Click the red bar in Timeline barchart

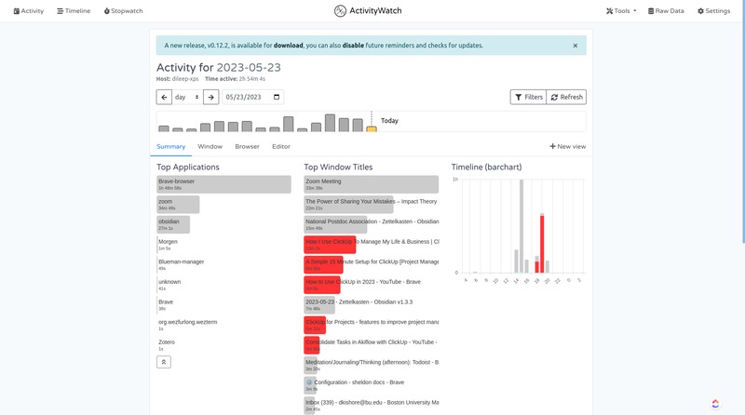point(542,244)
